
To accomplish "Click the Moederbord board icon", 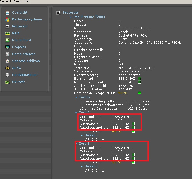I will point(7,40).
